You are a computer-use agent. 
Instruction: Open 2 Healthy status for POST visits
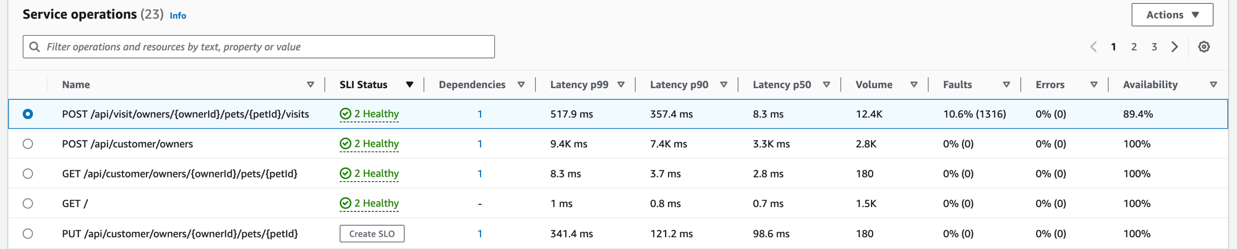point(370,114)
